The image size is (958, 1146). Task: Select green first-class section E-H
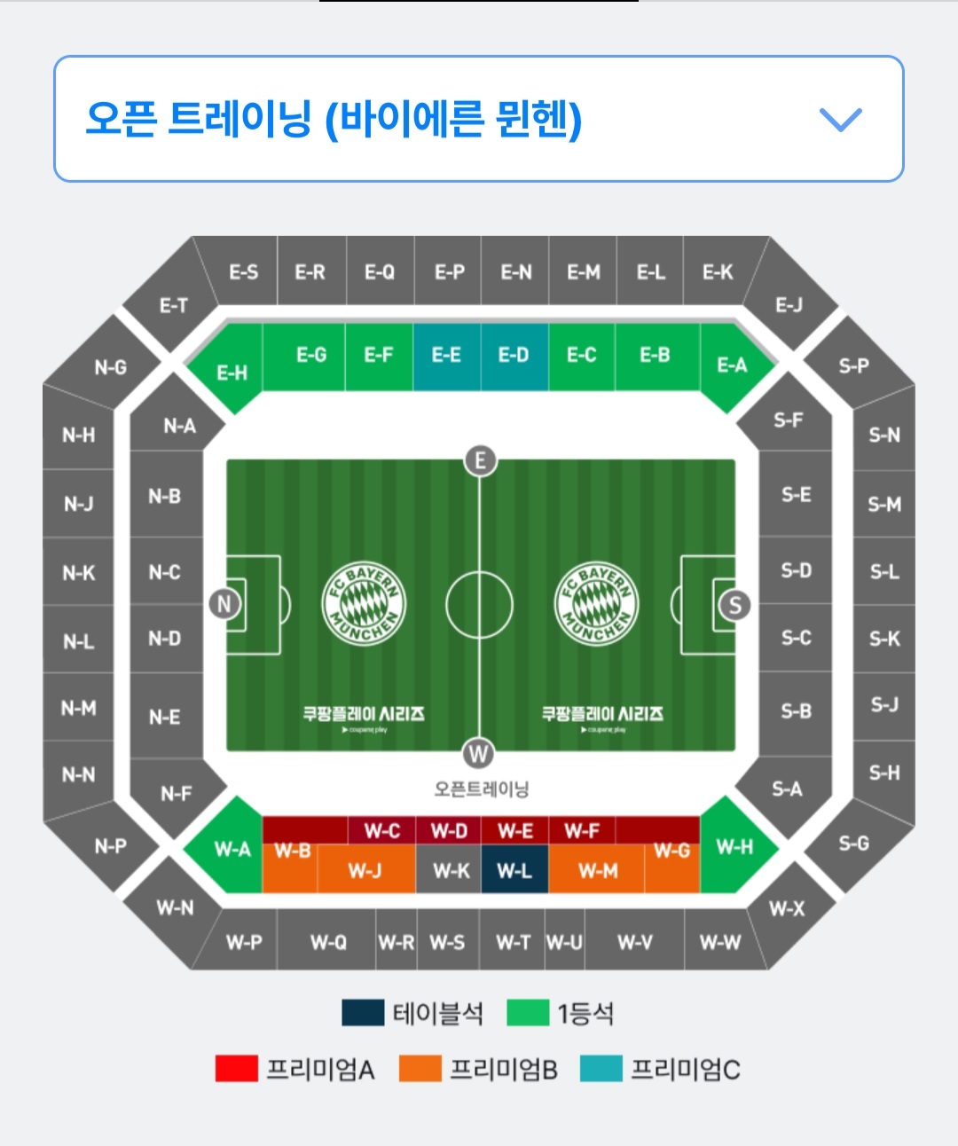coord(232,373)
